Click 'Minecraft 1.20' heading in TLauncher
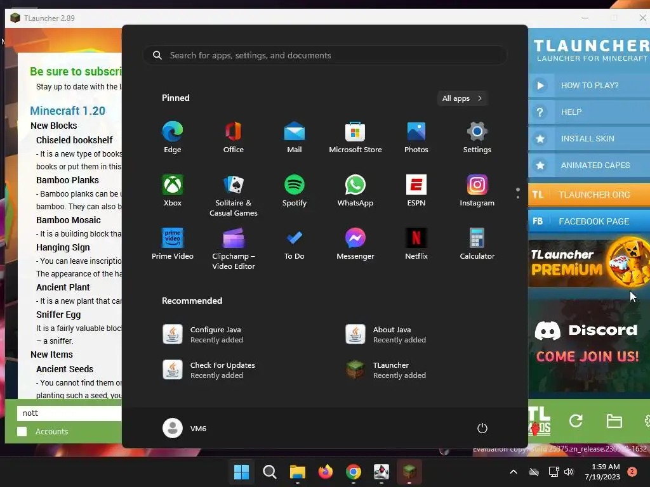The image size is (650, 487). (x=67, y=111)
